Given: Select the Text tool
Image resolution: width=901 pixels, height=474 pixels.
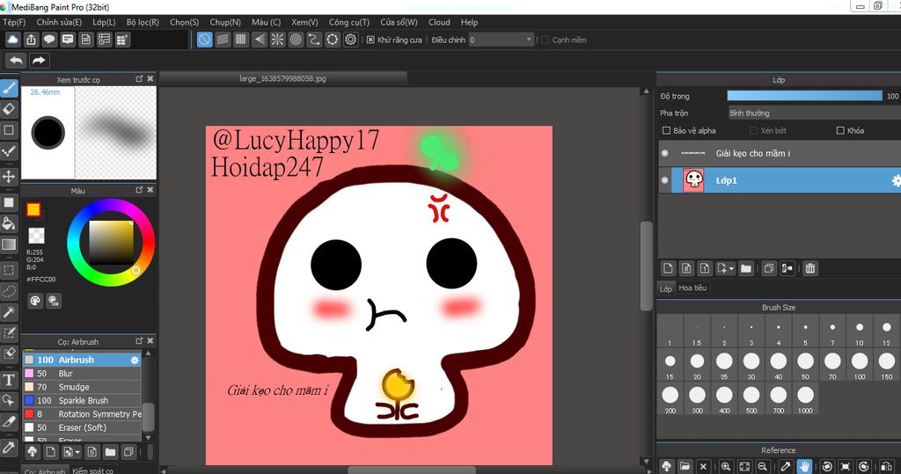Looking at the screenshot, I should pyautogui.click(x=9, y=379).
